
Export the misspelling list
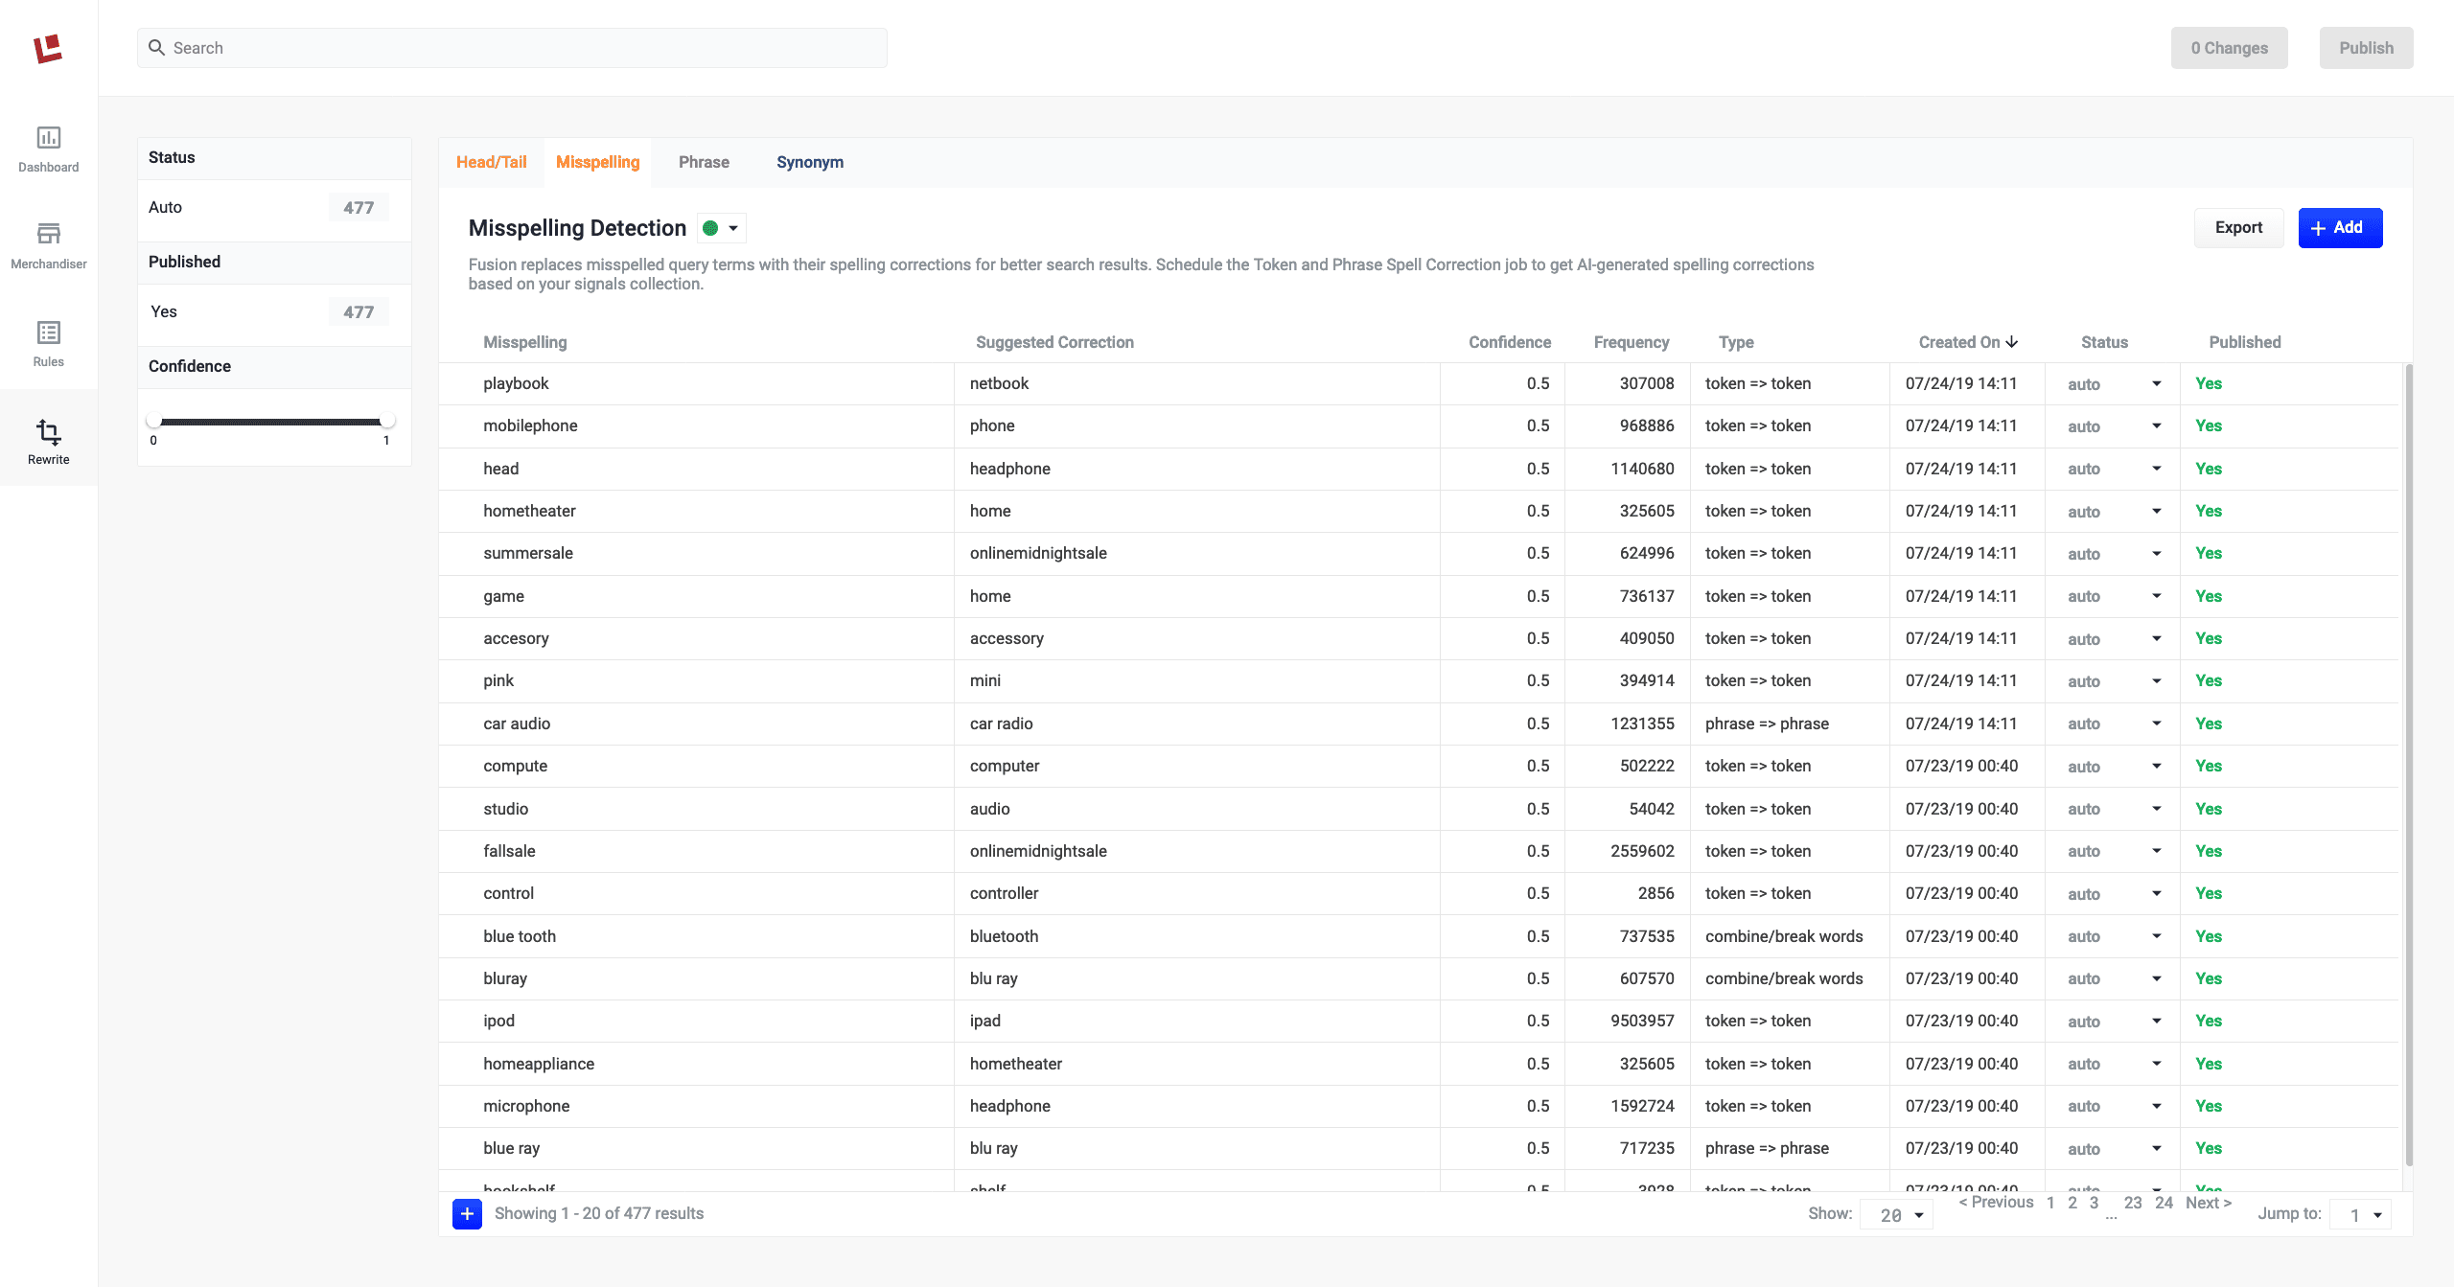point(2238,227)
